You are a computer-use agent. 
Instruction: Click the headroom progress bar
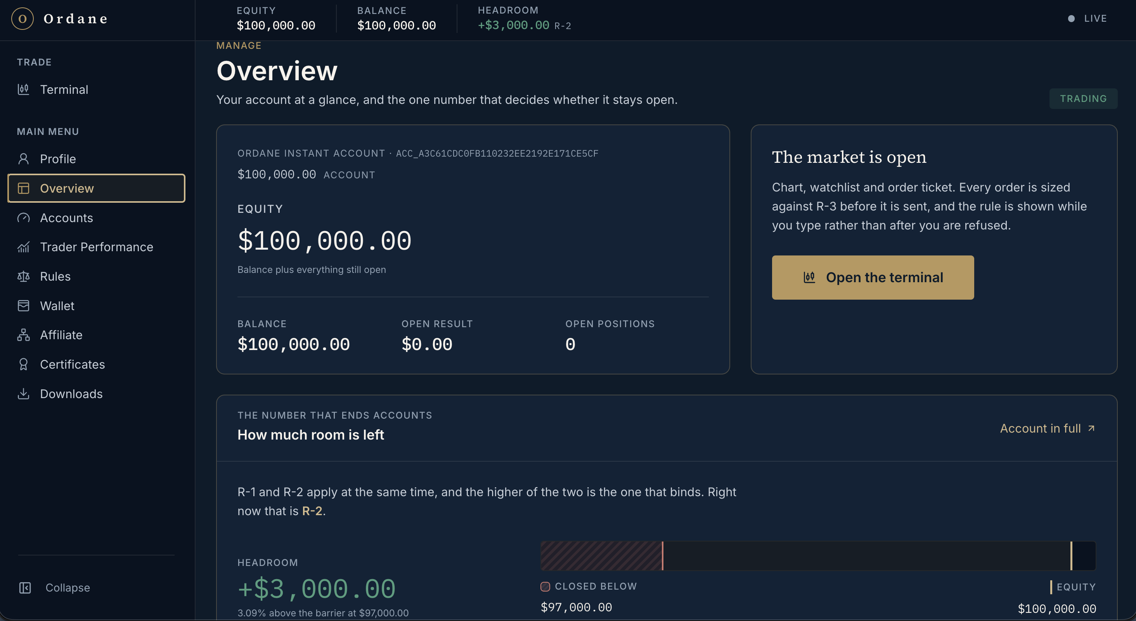818,556
